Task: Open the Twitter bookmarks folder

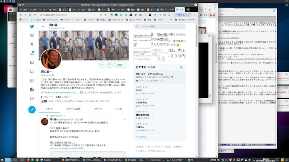Action: tap(89, 19)
